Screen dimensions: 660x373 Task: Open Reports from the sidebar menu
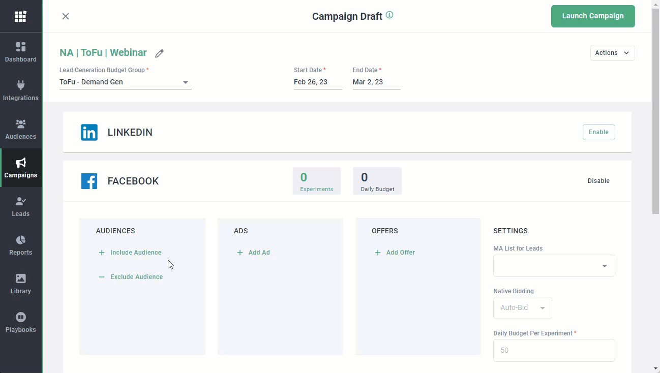pos(21,246)
